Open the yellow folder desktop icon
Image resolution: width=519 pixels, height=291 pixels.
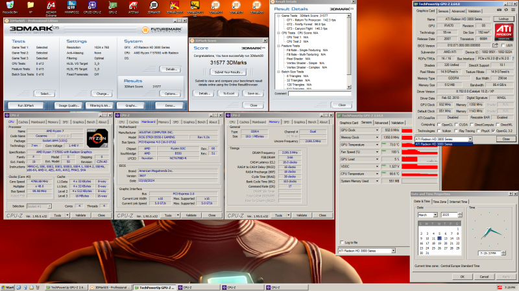pos(30,6)
